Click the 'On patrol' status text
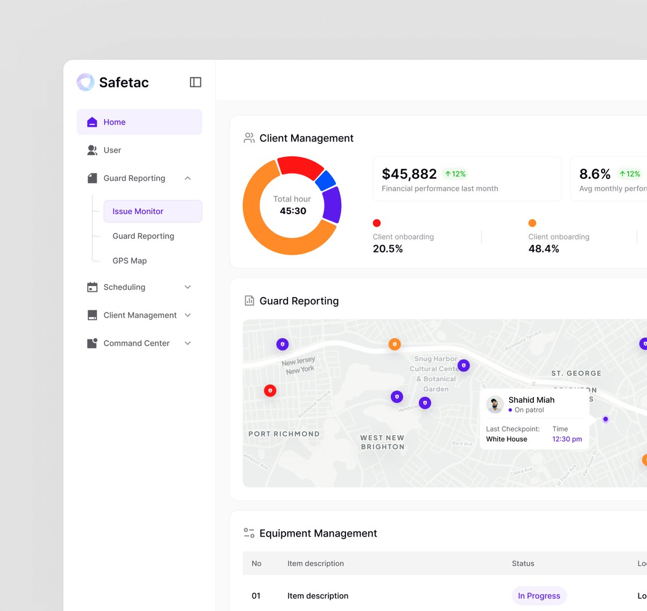The width and height of the screenshot is (647, 611). pos(529,410)
